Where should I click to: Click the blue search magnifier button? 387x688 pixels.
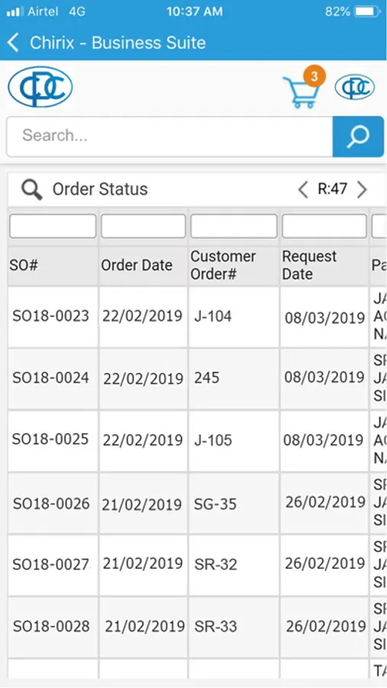click(x=358, y=137)
